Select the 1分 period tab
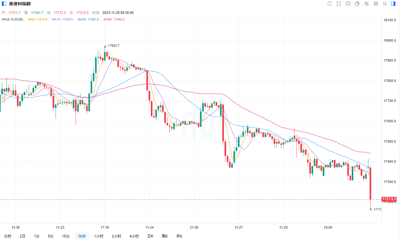Viewport: 400px width, 240px height. [x=37, y=236]
